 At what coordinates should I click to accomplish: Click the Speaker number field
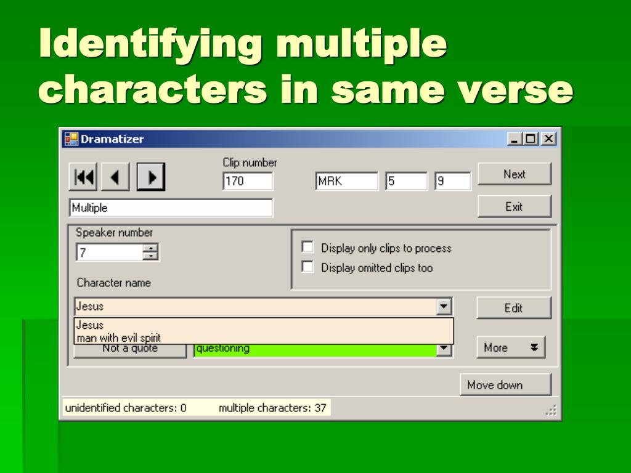click(109, 253)
